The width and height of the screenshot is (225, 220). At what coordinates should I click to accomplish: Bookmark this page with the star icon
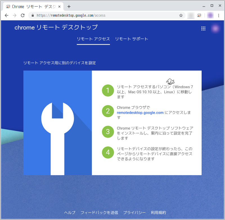181,15
